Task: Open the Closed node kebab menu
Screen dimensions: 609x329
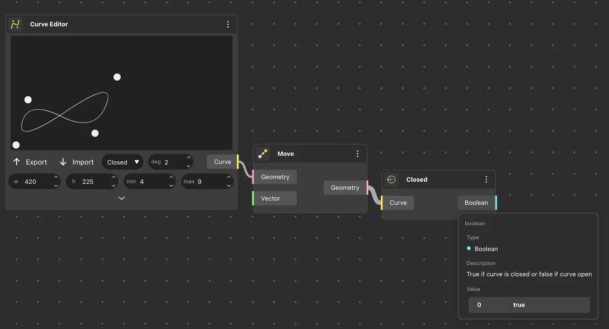Action: coord(486,180)
